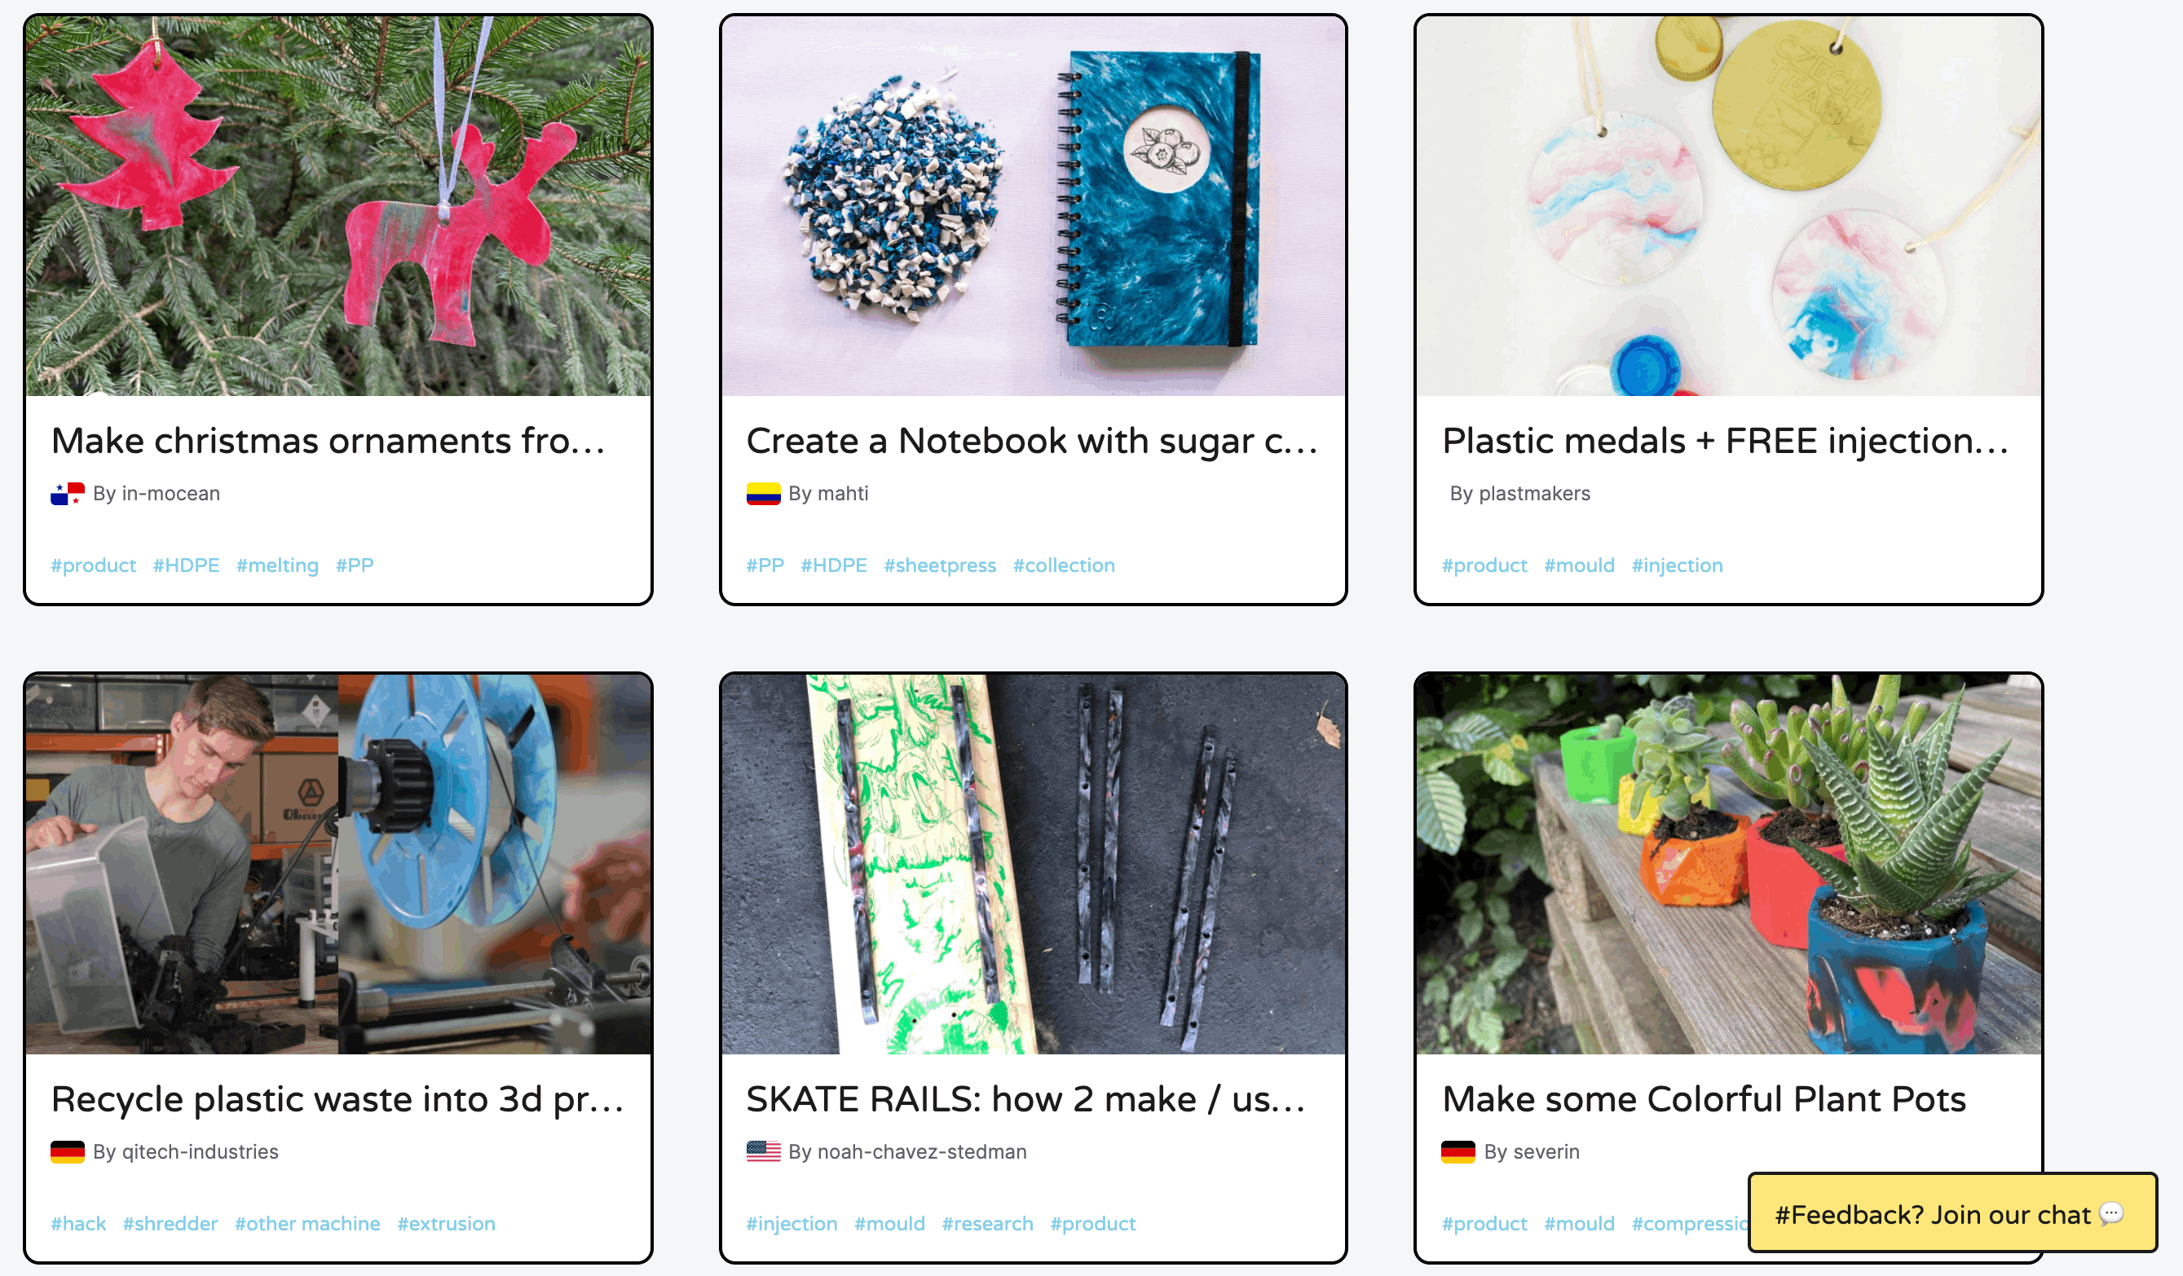Image resolution: width=2183 pixels, height=1276 pixels.
Task: Select the #shredder tag on the recycle card
Action: click(x=170, y=1224)
